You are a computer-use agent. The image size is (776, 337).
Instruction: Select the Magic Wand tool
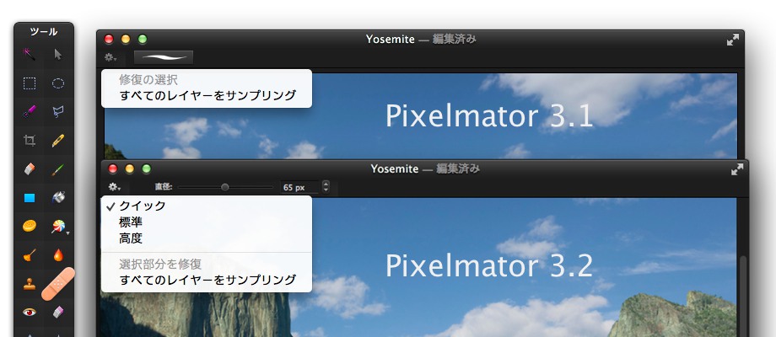click(30, 55)
